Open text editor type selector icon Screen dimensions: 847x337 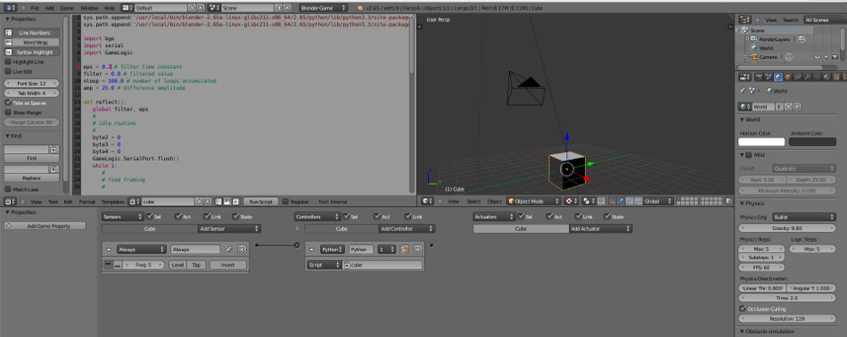(x=11, y=201)
